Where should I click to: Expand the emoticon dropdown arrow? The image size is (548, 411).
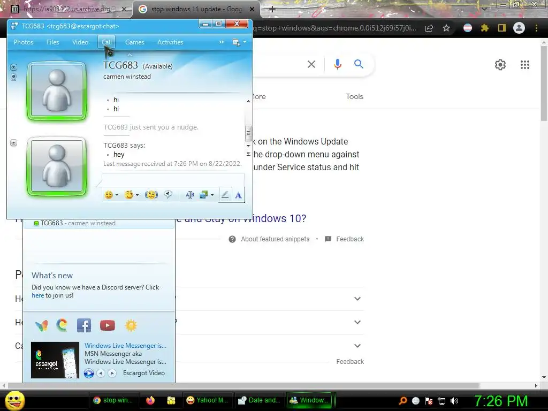117,195
